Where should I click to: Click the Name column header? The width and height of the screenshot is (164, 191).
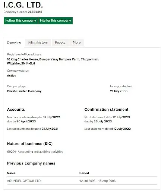[x=11, y=173]
